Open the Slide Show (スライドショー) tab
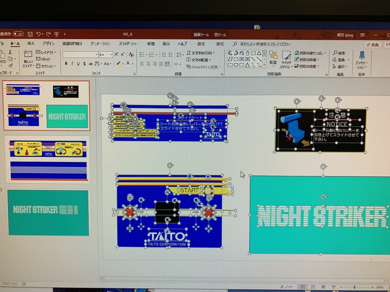This screenshot has width=390, height=292. tap(128, 44)
